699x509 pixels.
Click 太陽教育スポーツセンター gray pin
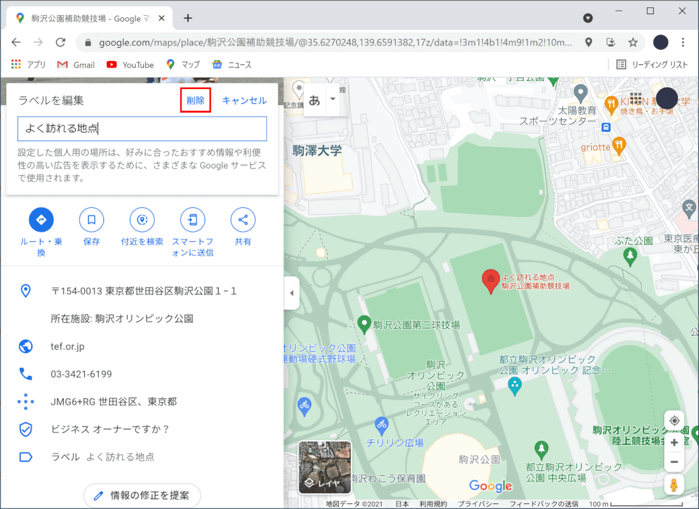580,93
